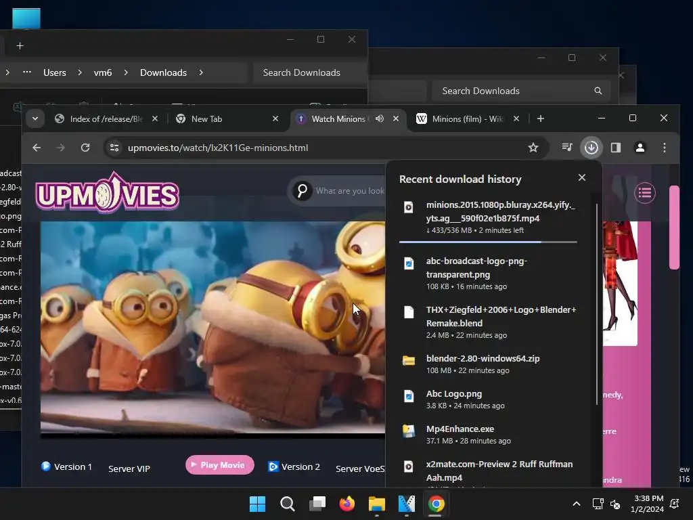Viewport: 693px width, 520px height.
Task: Select Version 1 server option
Action: pyautogui.click(x=67, y=467)
